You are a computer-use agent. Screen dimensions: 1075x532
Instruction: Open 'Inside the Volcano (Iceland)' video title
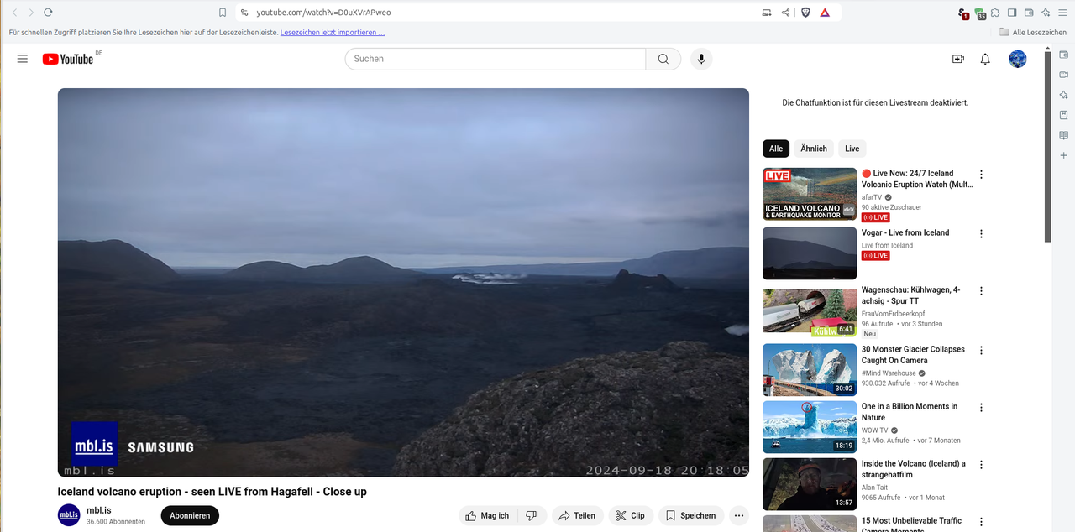click(914, 469)
